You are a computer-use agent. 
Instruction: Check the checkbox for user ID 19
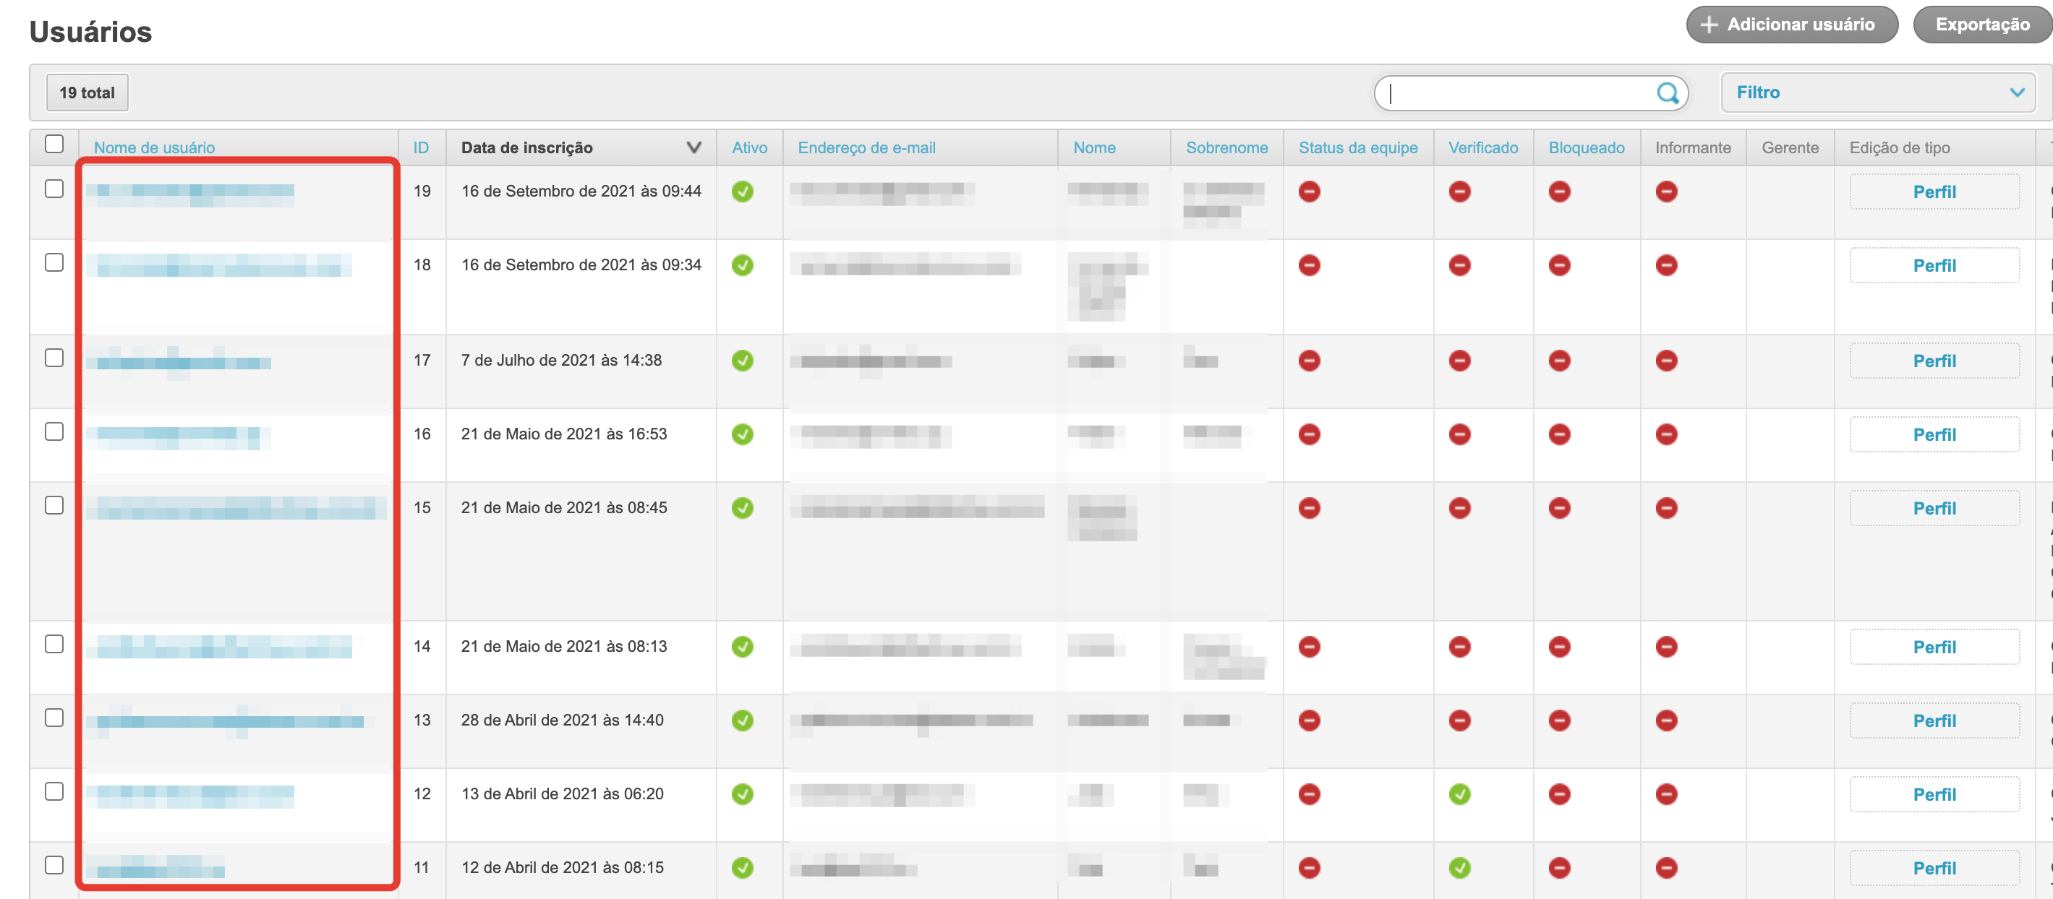(x=54, y=189)
